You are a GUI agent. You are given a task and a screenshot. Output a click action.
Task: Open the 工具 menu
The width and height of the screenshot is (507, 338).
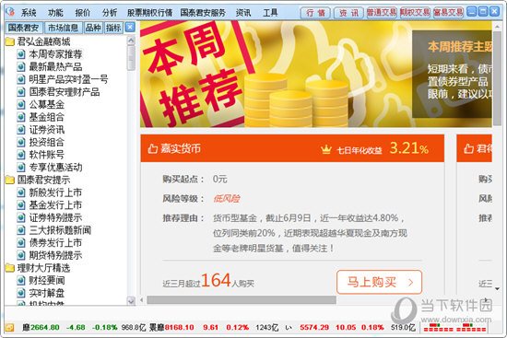click(x=270, y=13)
